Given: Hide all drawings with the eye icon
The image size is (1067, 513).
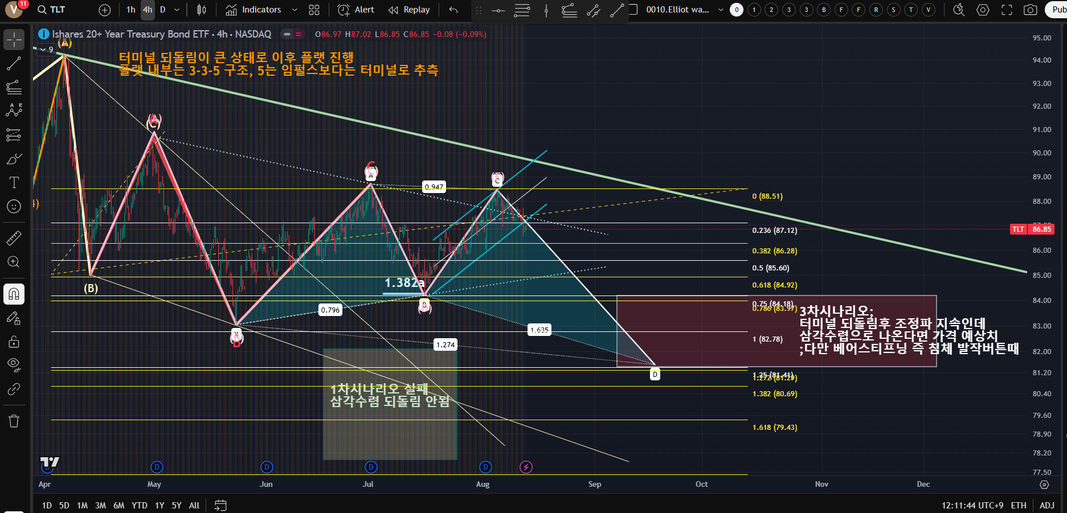Looking at the screenshot, I should click(x=14, y=364).
